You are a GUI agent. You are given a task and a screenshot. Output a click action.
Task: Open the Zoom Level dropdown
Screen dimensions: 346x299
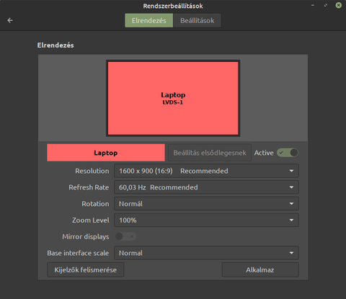click(x=206, y=220)
